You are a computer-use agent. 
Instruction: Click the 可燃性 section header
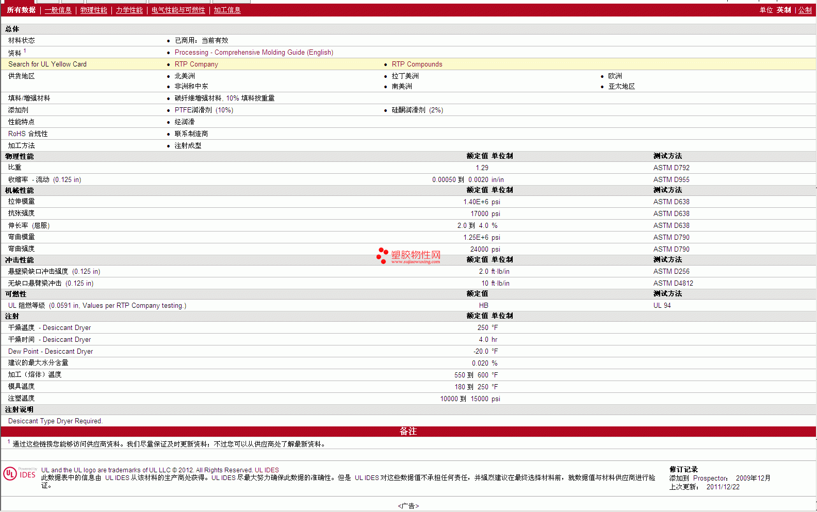point(16,294)
